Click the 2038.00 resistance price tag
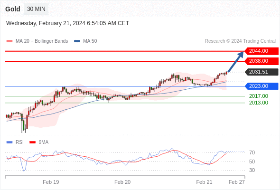Image resolution: width=280 pixels, height=190 pixels. (x=261, y=61)
